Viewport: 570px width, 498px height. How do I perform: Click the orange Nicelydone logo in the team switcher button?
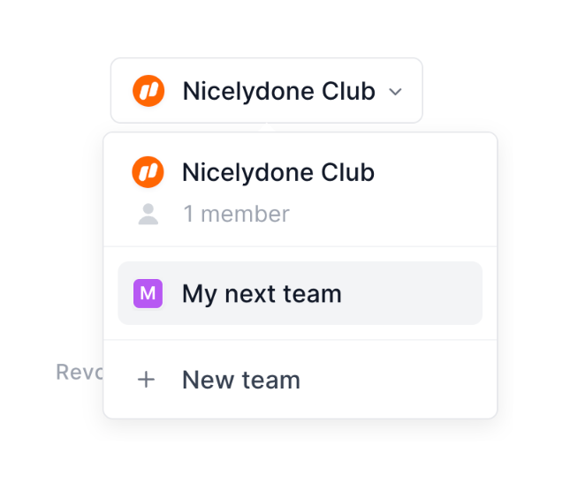[148, 91]
